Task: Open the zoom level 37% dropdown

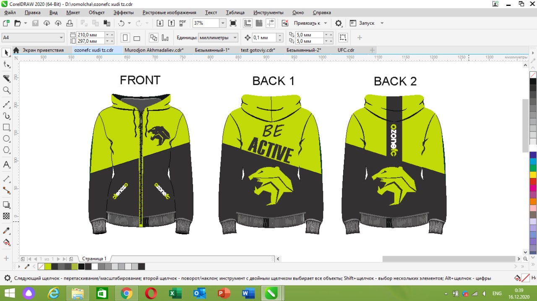Action: [x=223, y=23]
